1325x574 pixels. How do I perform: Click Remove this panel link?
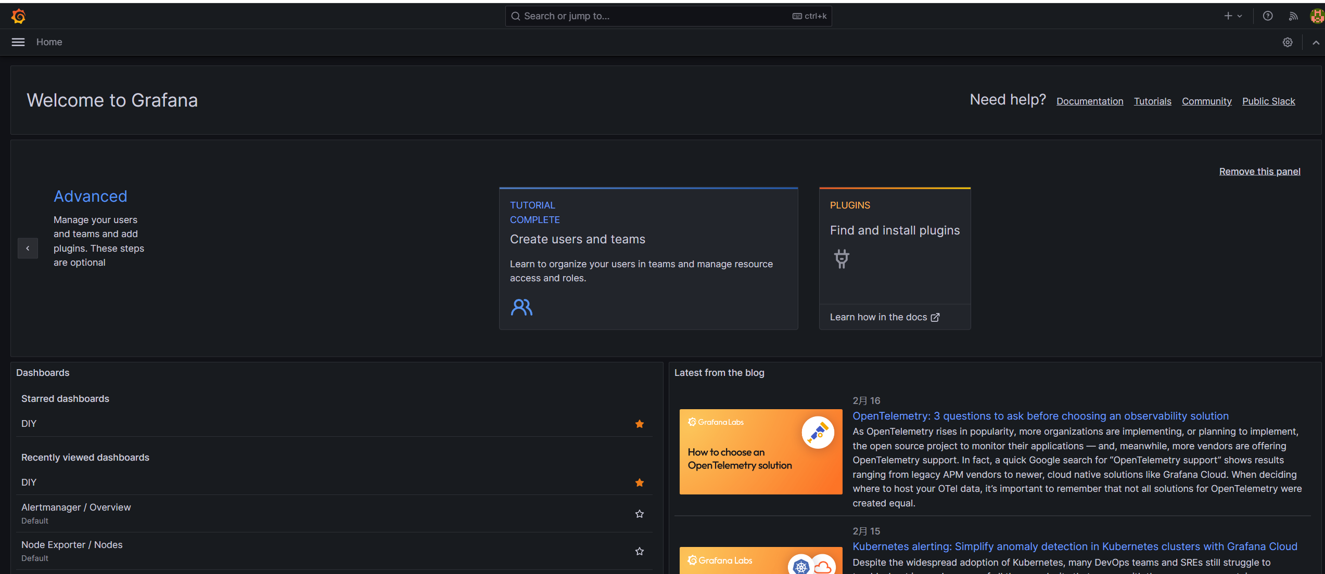tap(1259, 172)
